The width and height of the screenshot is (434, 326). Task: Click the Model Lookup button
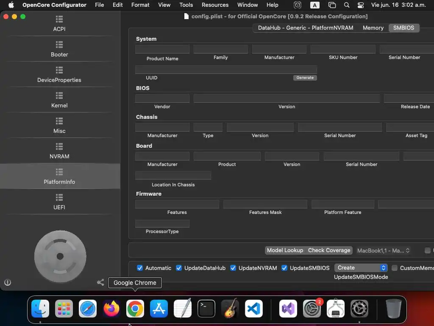(x=285, y=250)
